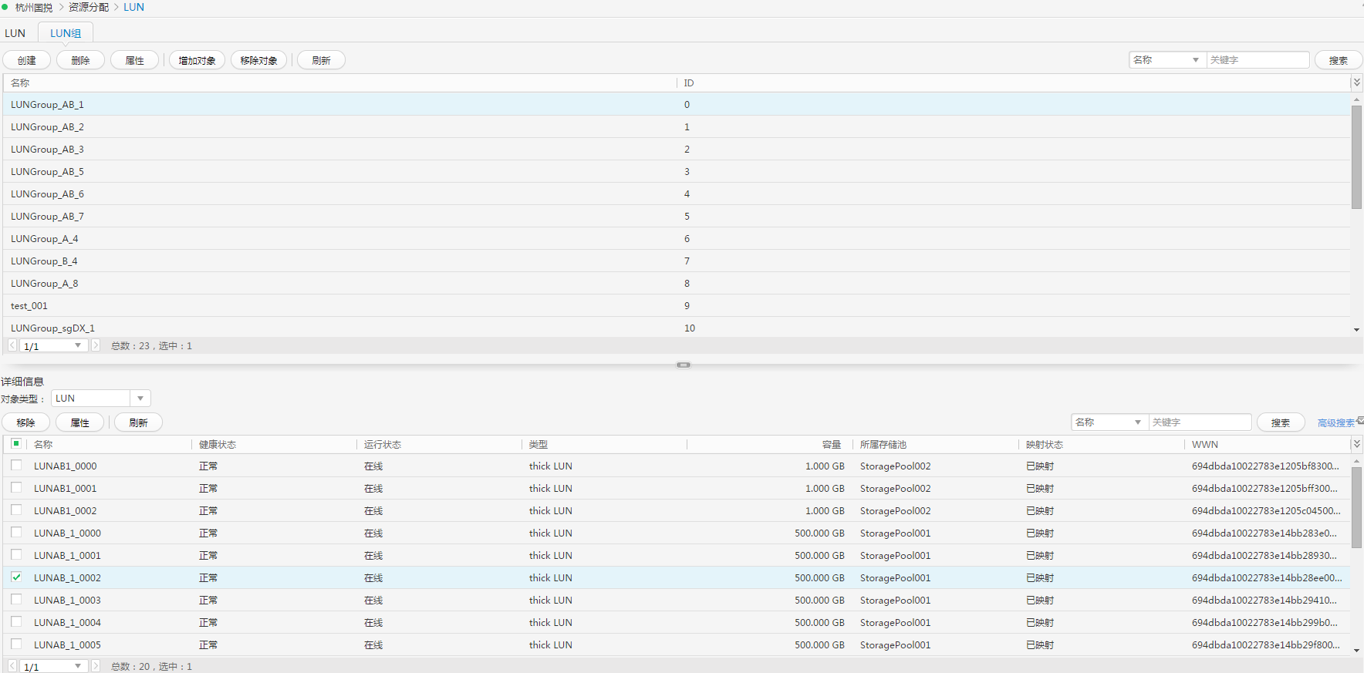Open the detail search 名称 dropdown
Screen dimensions: 1364x673
pos(1109,422)
